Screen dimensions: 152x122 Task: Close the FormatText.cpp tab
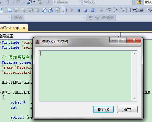(x=24, y=28)
